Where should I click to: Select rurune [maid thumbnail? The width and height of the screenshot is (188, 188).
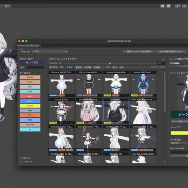tap(62, 111)
